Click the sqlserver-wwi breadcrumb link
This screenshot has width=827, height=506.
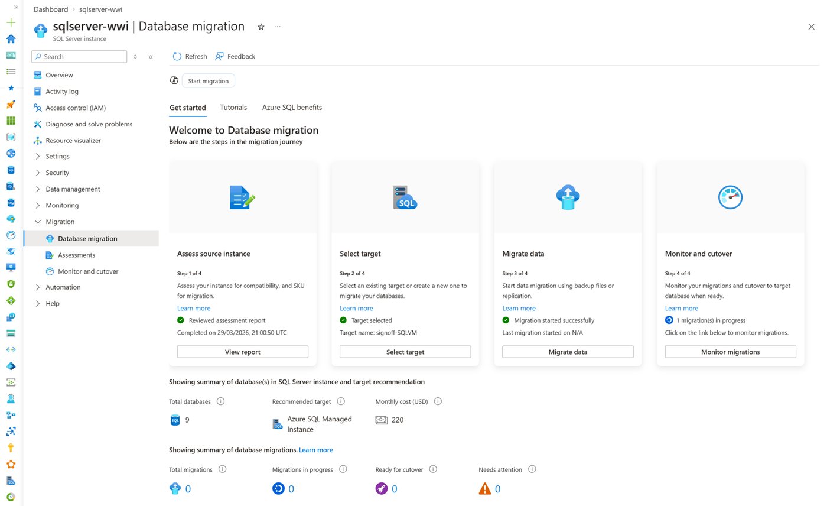pyautogui.click(x=100, y=9)
